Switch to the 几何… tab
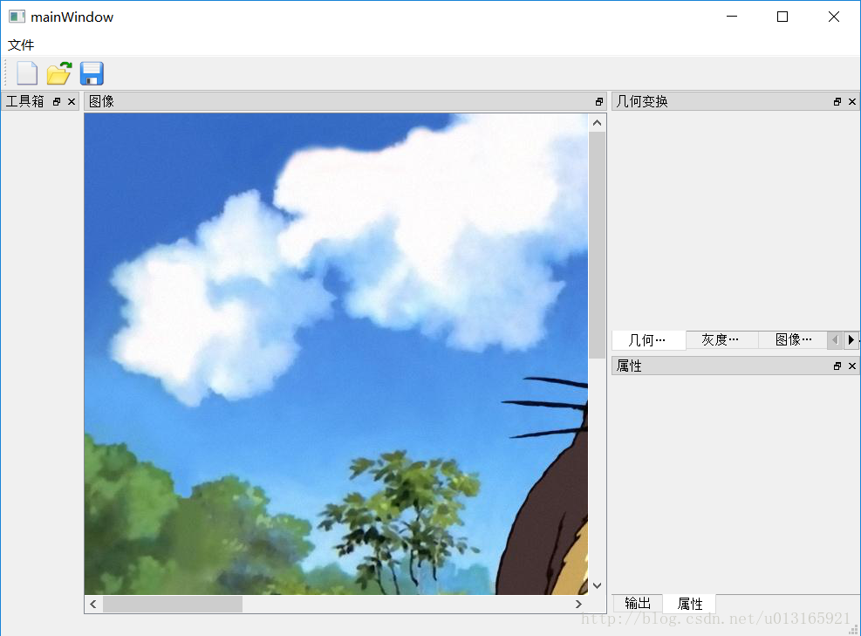This screenshot has height=636, width=861. point(648,340)
